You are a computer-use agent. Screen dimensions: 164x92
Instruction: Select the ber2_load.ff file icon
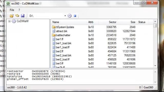[x=54, y=59]
